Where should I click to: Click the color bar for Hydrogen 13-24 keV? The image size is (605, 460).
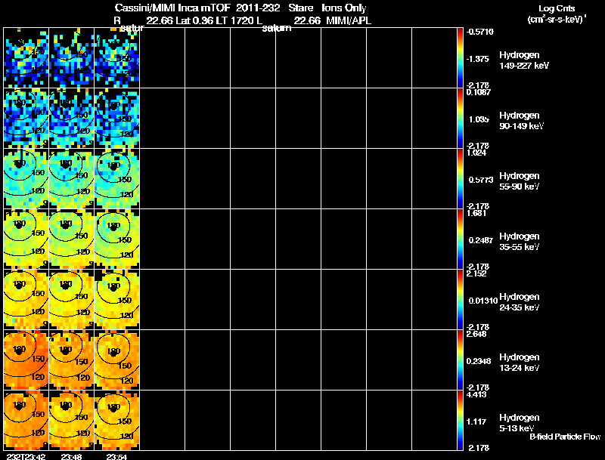pos(460,360)
